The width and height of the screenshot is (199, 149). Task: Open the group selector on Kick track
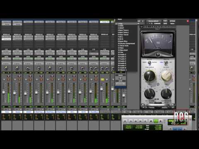coord(6,63)
